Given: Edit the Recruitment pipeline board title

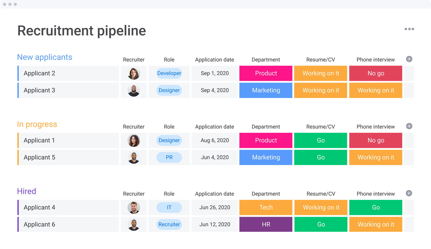Looking at the screenshot, I should (81, 30).
